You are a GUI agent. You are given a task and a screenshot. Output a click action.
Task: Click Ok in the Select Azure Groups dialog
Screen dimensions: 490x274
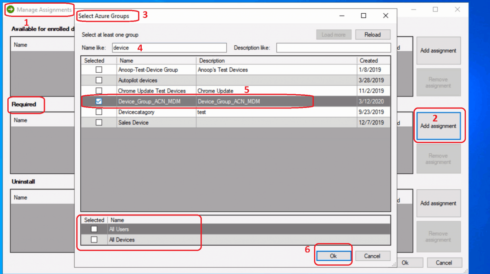click(334, 256)
